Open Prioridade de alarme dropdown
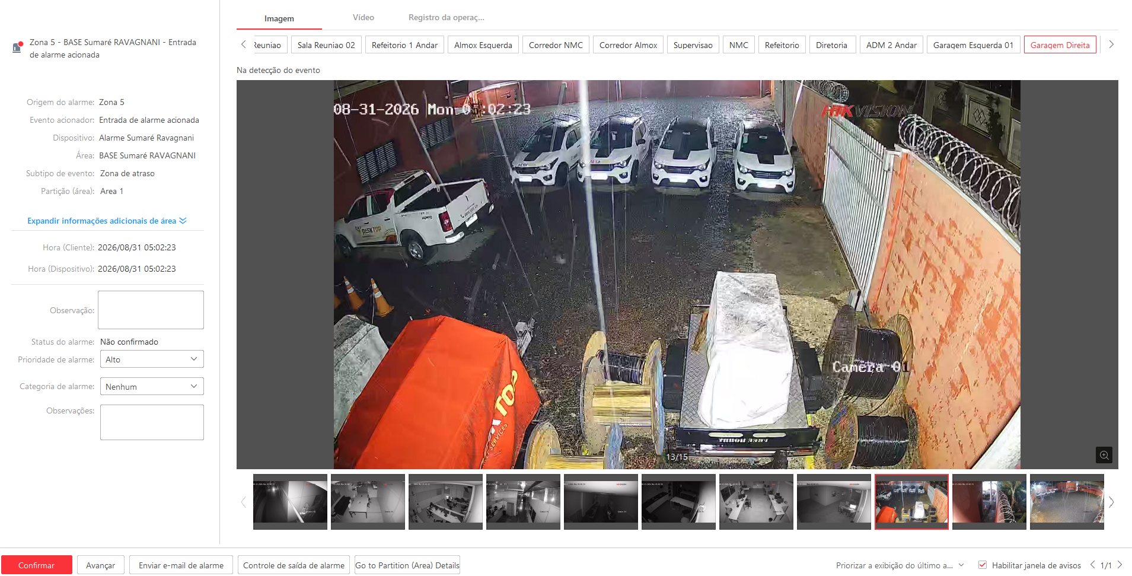1132x576 pixels. pyautogui.click(x=152, y=359)
